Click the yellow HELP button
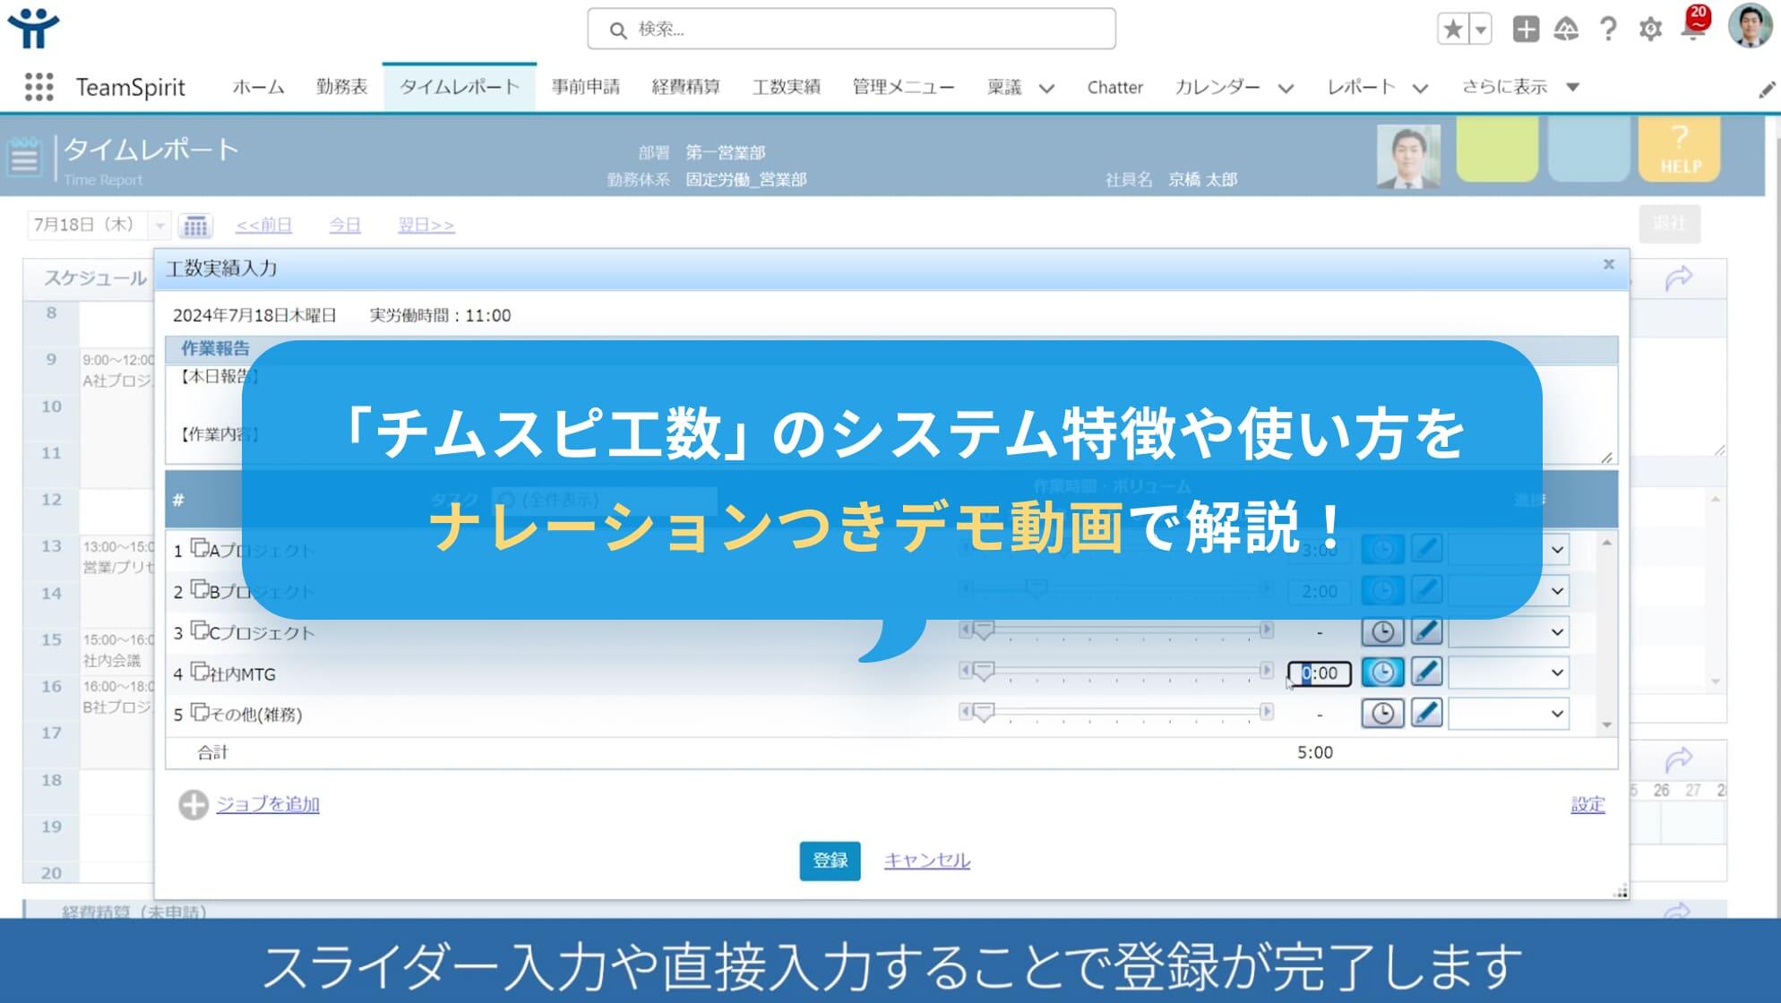 pyautogui.click(x=1680, y=150)
